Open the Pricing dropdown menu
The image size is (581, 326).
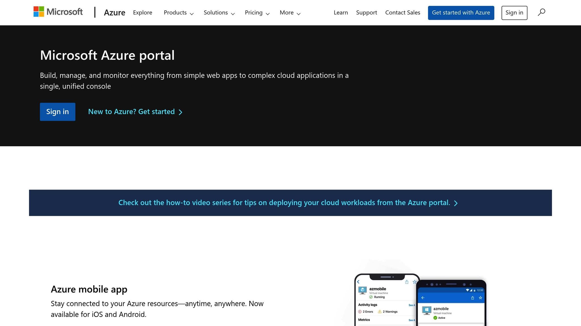click(x=257, y=13)
